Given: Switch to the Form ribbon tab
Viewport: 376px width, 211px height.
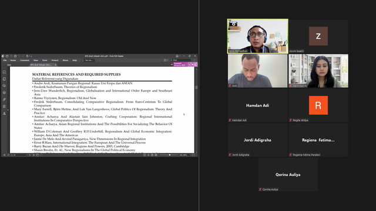Looking at the screenshot, I should (45, 60).
